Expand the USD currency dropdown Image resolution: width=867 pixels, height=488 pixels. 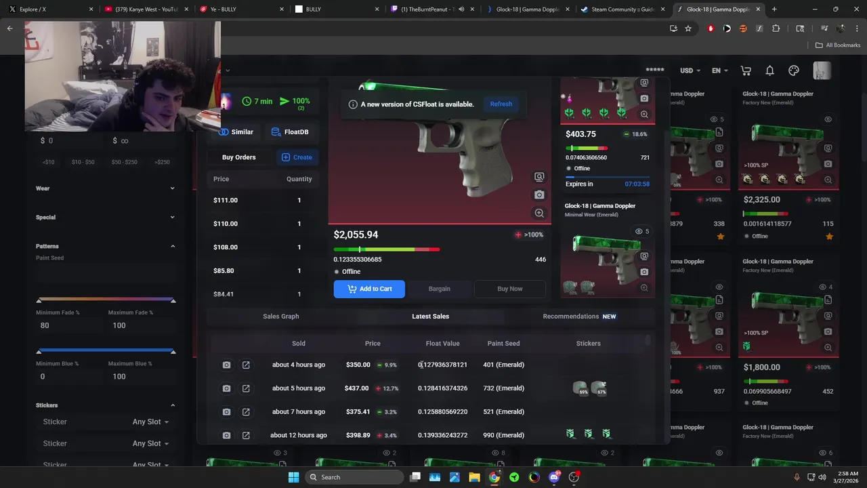690,70
